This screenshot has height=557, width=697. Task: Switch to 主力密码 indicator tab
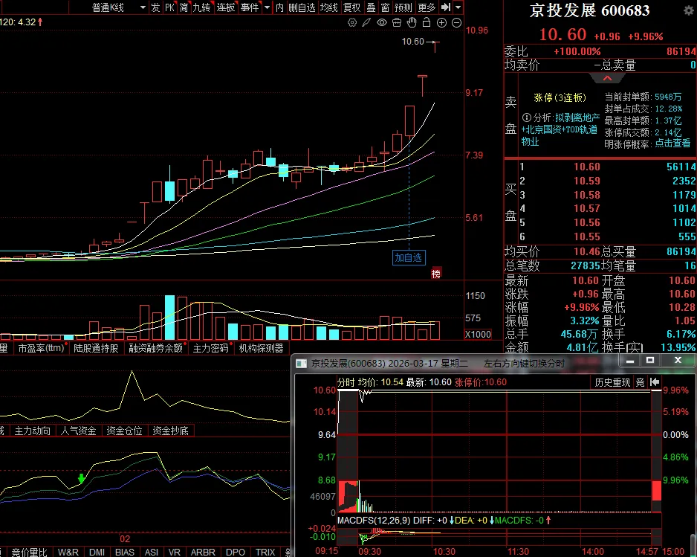coord(211,348)
